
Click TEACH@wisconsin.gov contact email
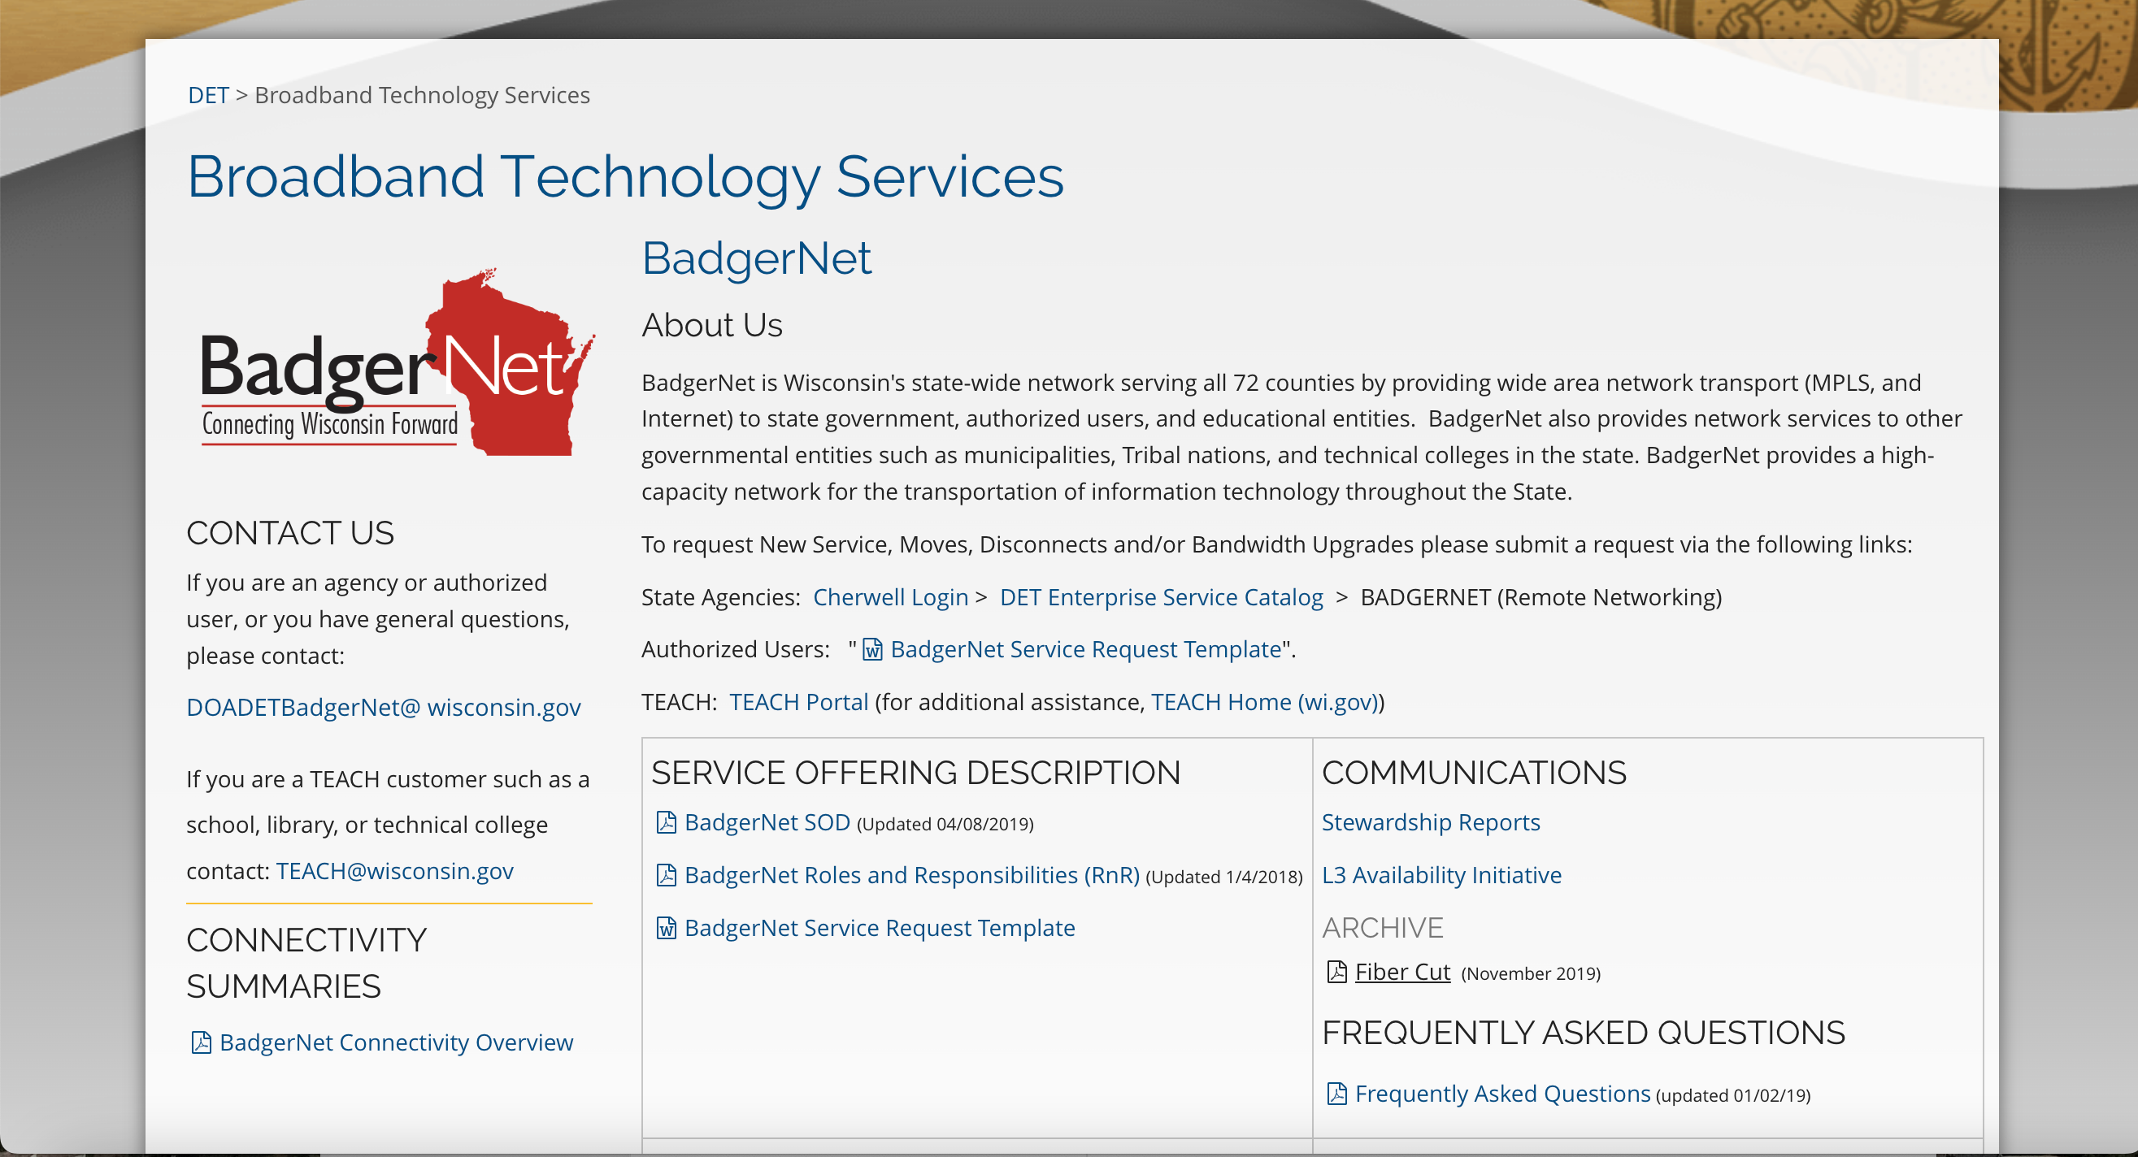pos(398,871)
